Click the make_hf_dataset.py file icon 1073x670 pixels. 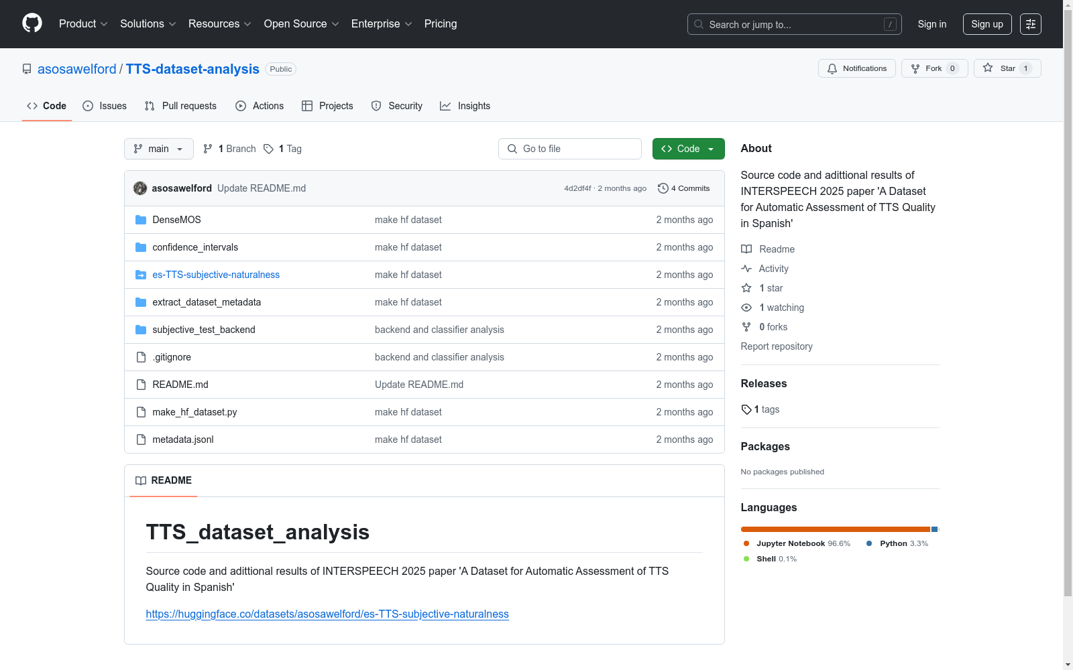tap(141, 412)
